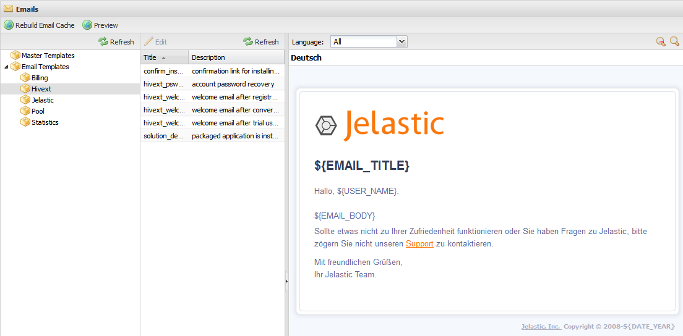
Task: Click the 'Hallo, ${USER_NAME}.' line
Action: tap(356, 191)
